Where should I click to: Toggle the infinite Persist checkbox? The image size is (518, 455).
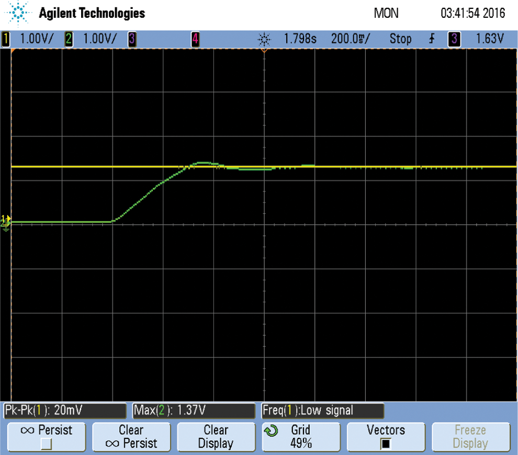46,444
